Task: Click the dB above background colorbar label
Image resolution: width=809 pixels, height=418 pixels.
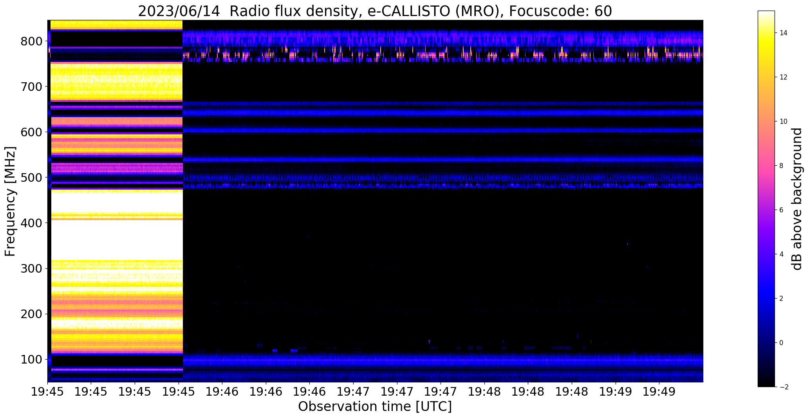Action: tap(797, 199)
